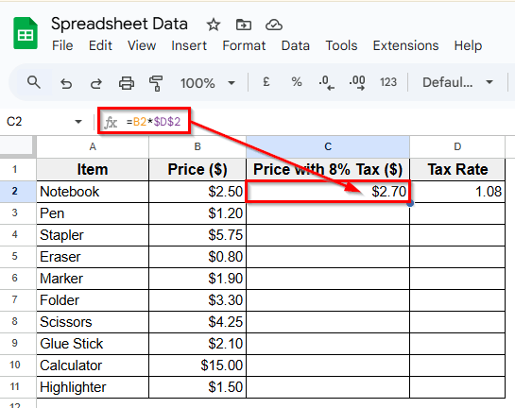Increase decimal places
Viewport: 515px width, 408px height.
pos(357,82)
